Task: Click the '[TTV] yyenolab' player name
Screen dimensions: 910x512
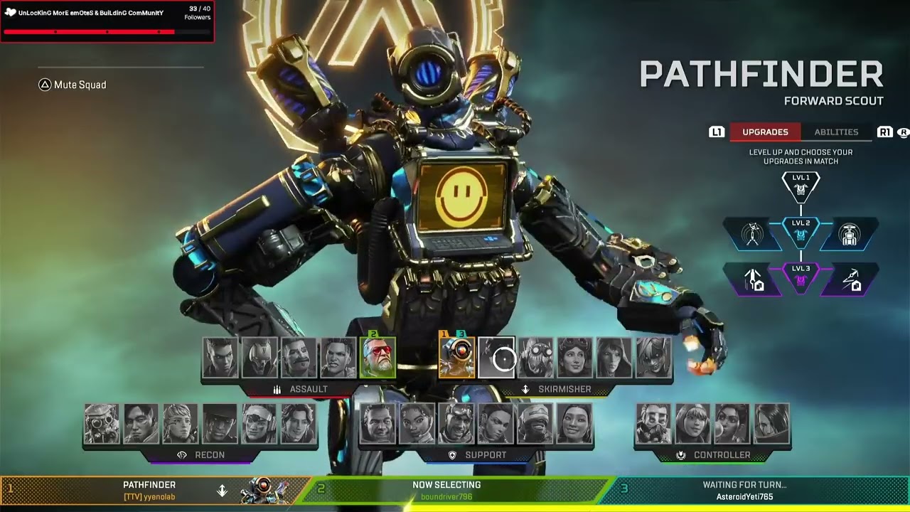Action: [149, 497]
